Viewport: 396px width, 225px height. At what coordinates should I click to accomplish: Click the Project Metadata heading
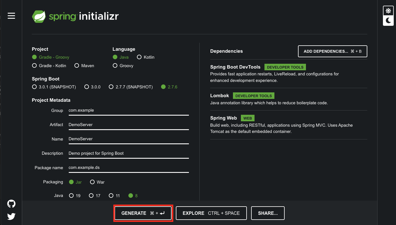[x=51, y=100]
